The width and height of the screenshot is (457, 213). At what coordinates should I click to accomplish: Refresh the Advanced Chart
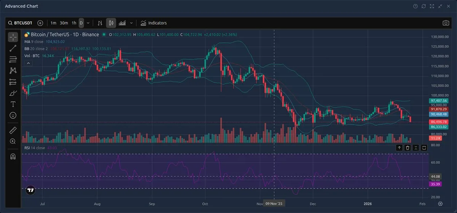[x=423, y=6]
